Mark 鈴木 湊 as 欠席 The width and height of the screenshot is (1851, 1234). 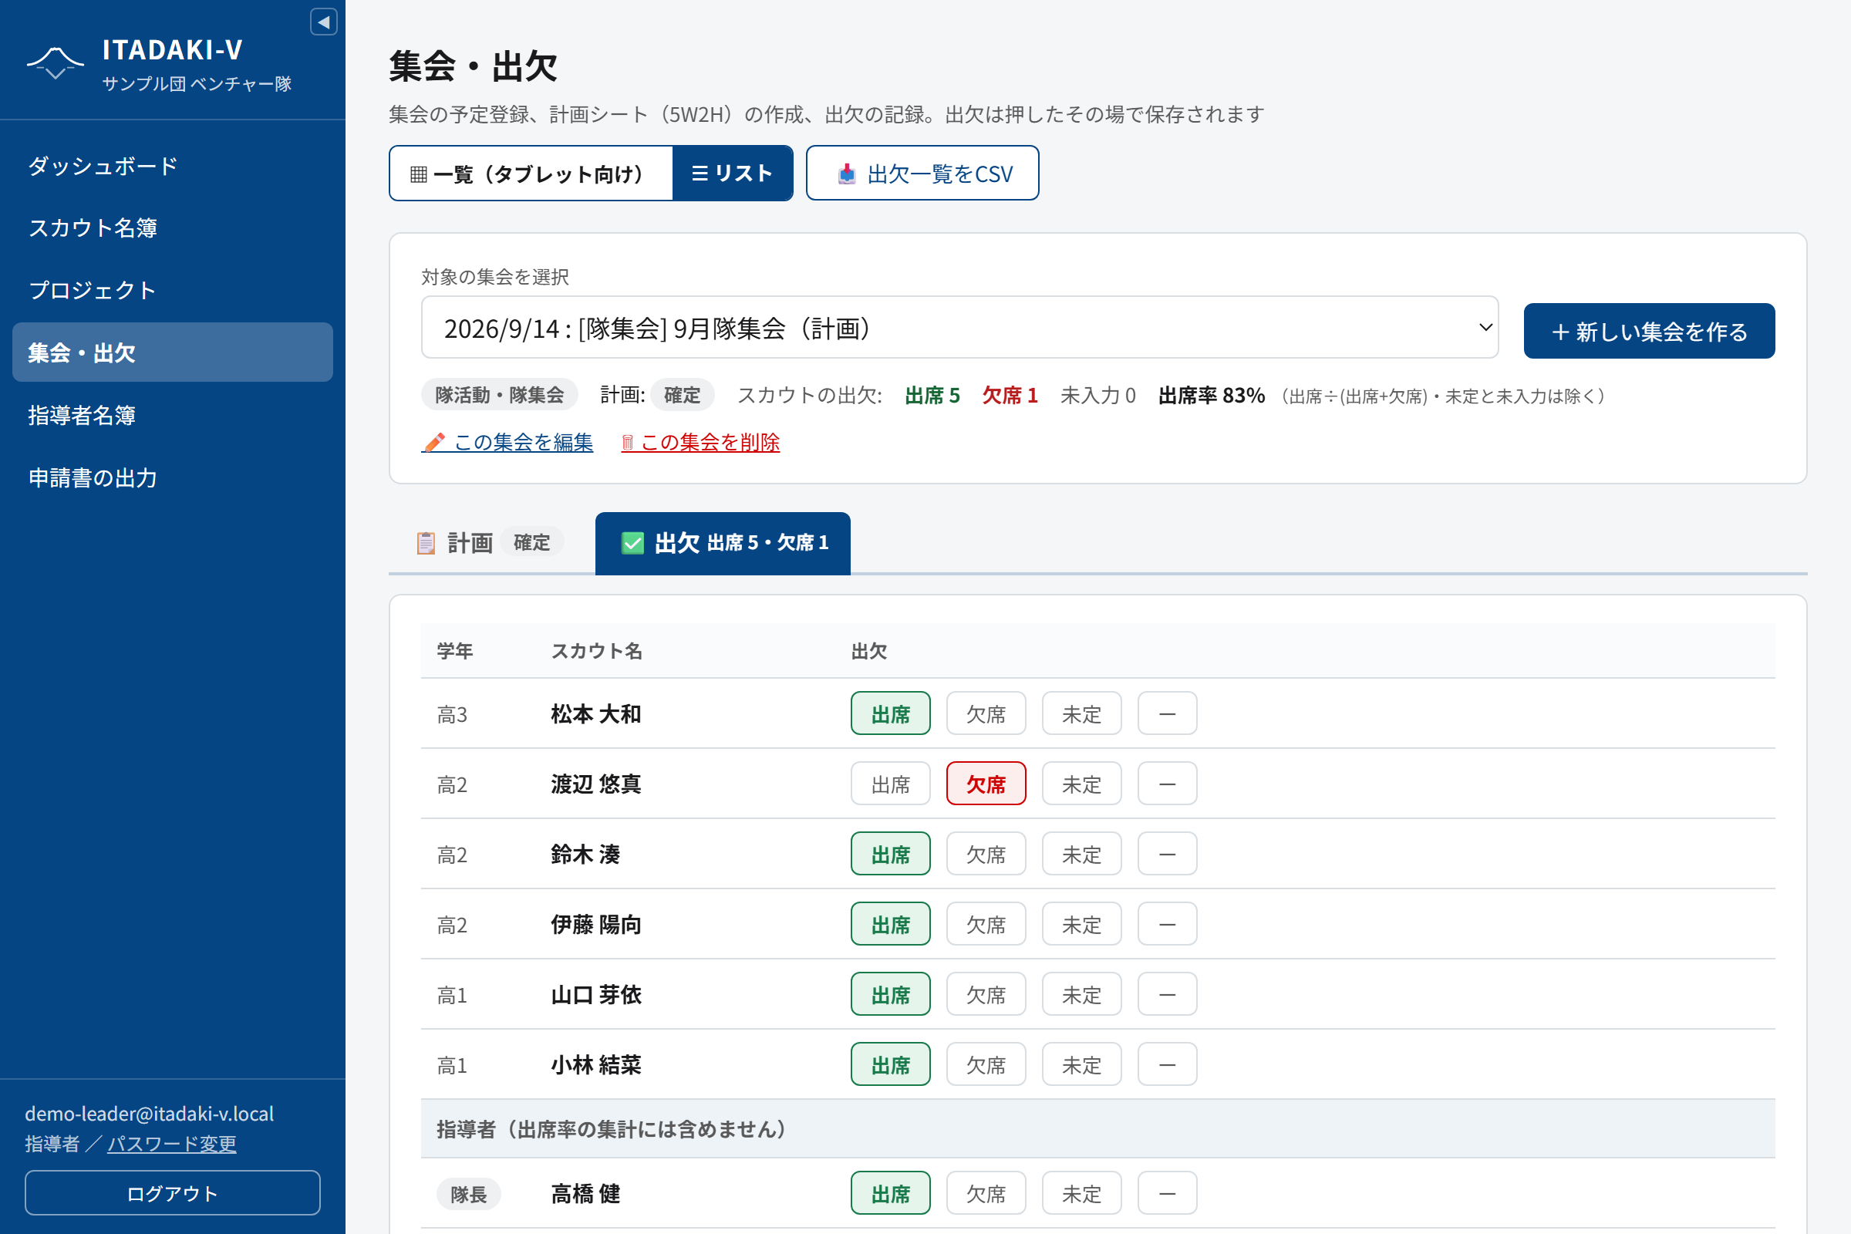pos(986,854)
